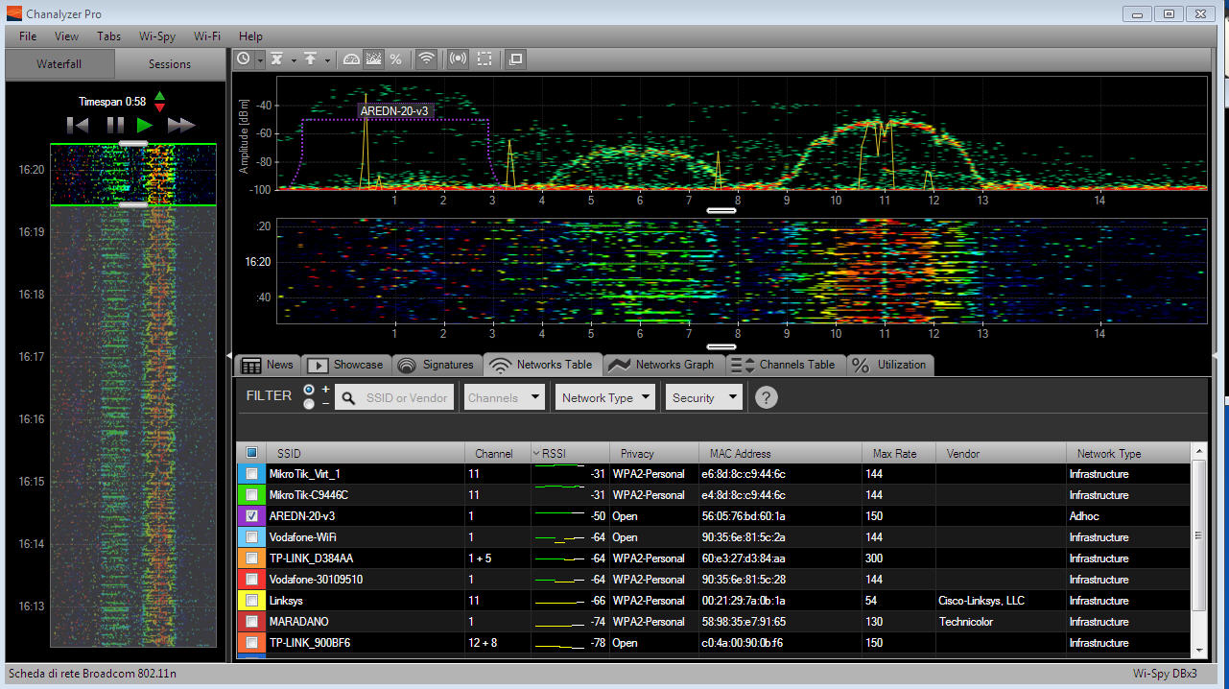
Task: Sort table by RSSI column header
Action: 570,453
